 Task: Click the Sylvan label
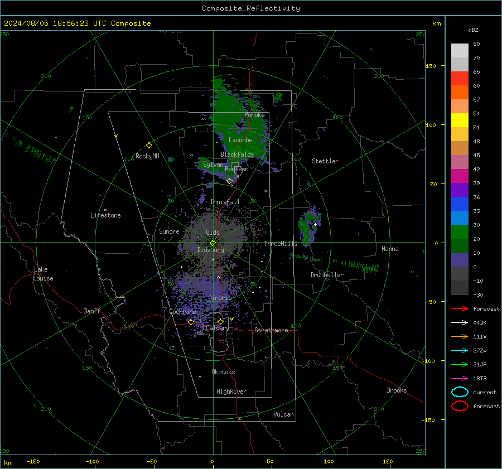(x=213, y=165)
